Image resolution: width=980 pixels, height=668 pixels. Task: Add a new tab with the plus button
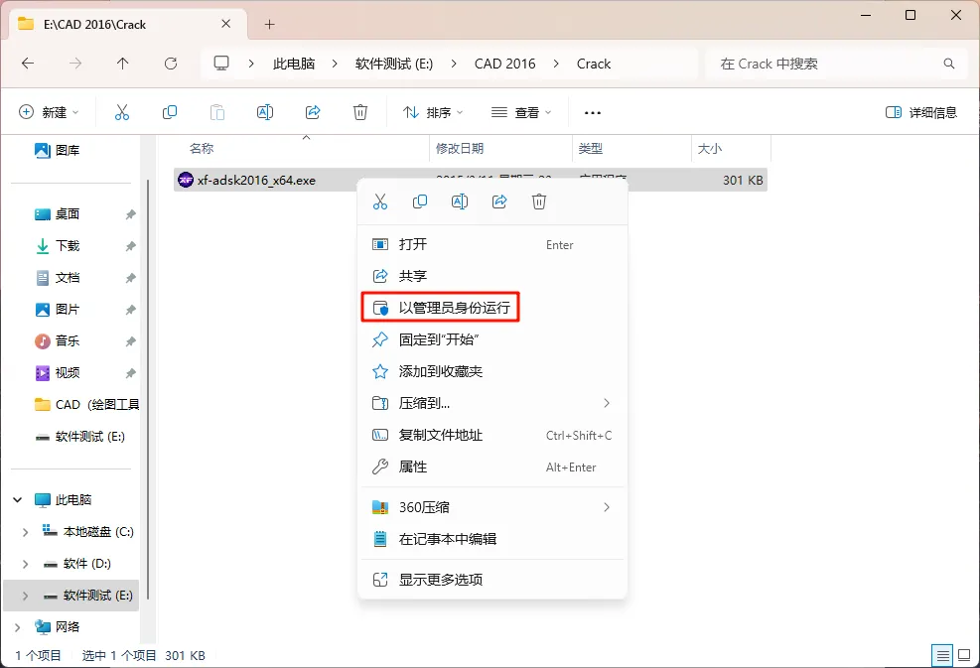coord(269,25)
